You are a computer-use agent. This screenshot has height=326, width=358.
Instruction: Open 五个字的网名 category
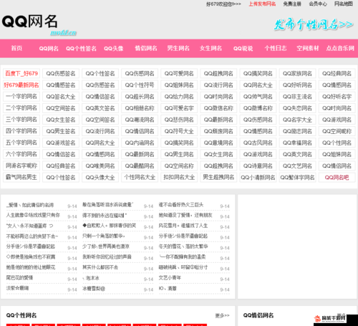tap(21, 143)
